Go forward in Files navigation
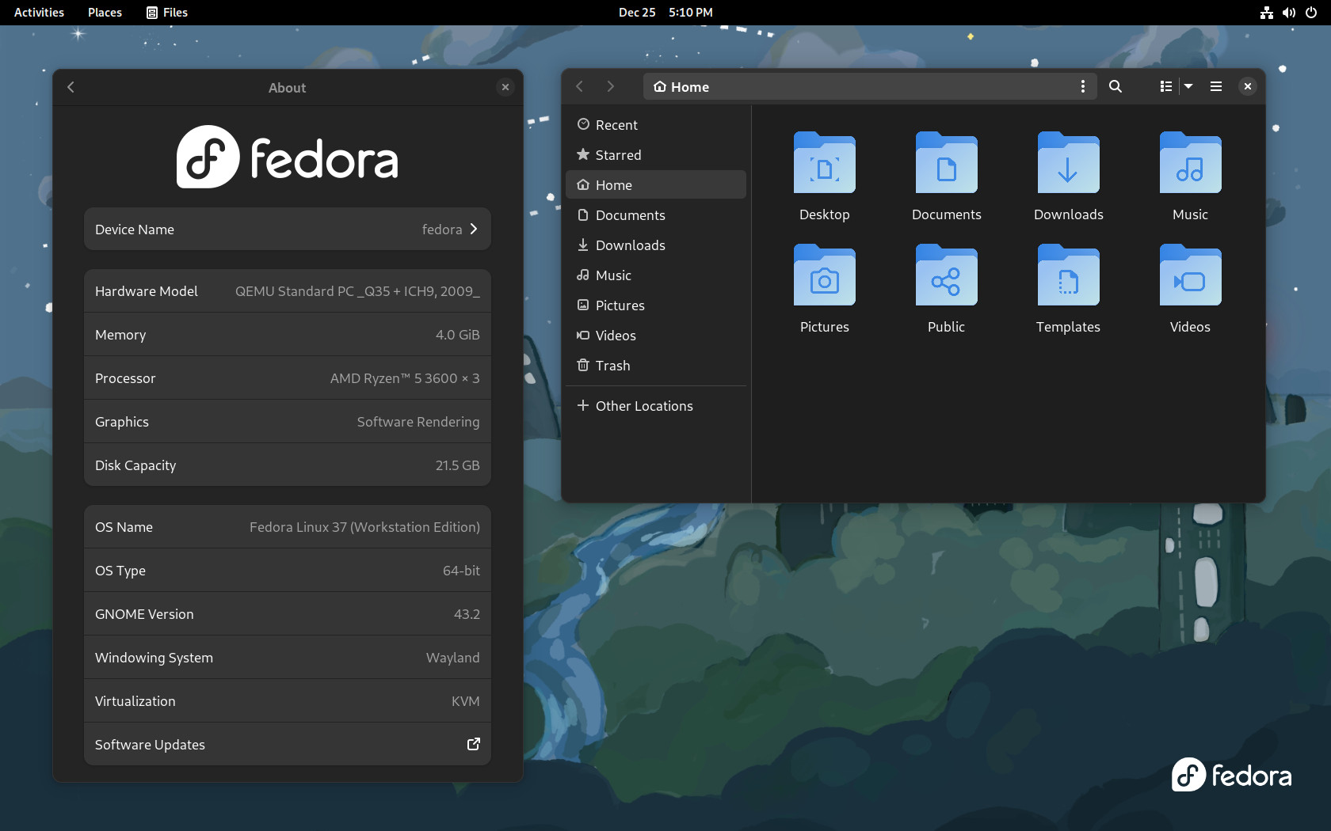Image resolution: width=1331 pixels, height=831 pixels. [x=610, y=86]
